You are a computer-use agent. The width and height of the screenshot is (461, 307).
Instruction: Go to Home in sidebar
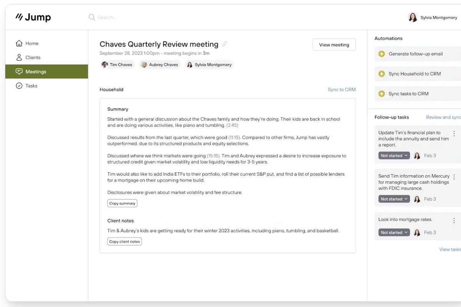click(32, 43)
